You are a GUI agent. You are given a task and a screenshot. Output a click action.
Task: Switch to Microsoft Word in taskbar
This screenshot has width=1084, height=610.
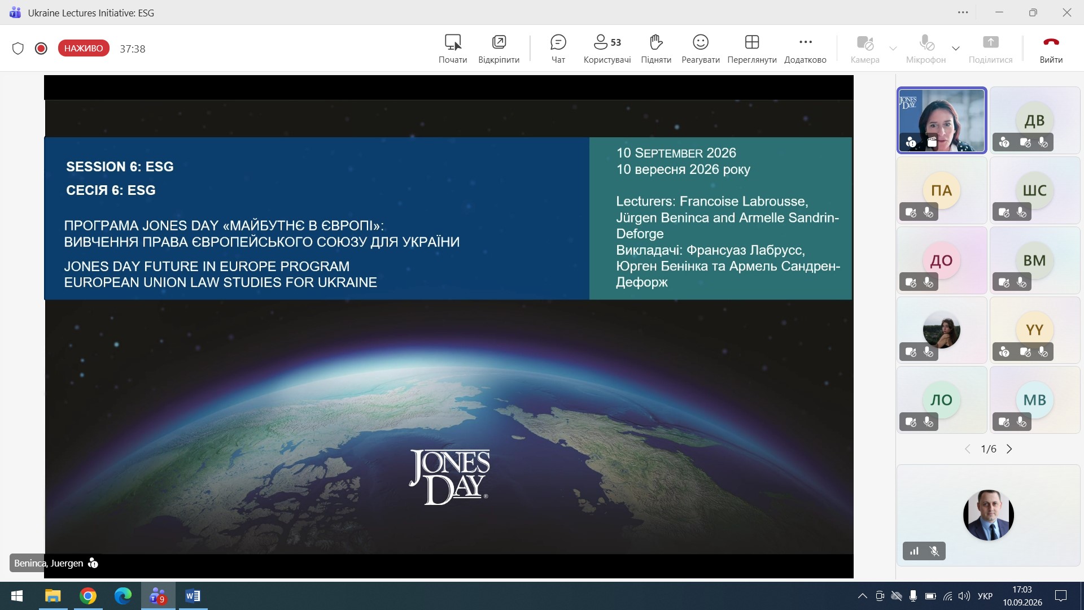point(193,596)
